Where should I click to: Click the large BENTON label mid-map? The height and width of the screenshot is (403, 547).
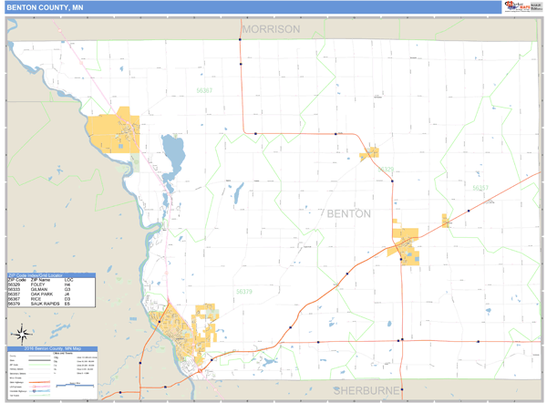point(348,213)
